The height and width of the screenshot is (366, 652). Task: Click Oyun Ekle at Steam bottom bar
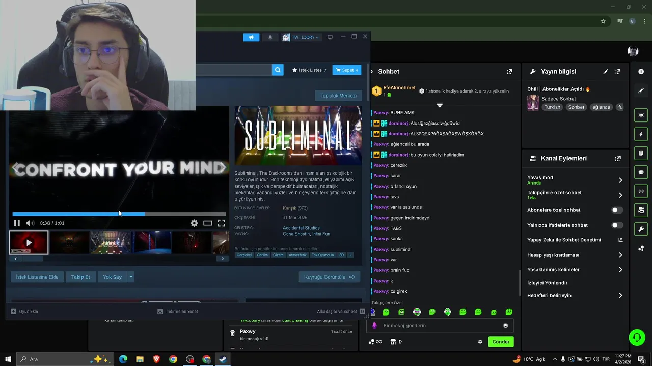(x=24, y=311)
